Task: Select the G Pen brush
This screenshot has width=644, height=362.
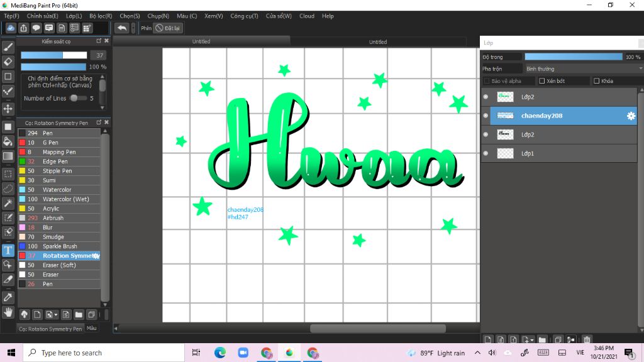Action: tap(59, 143)
